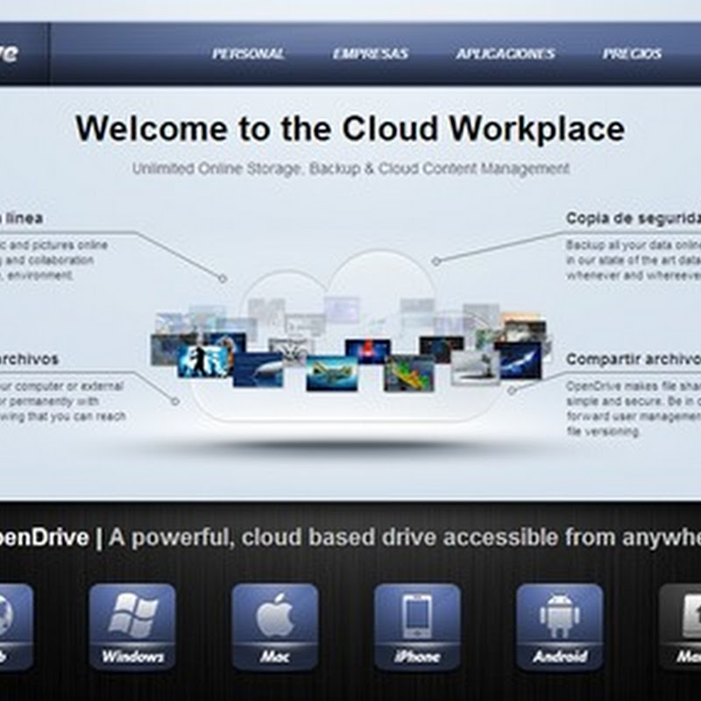Image resolution: width=701 pixels, height=701 pixels.
Task: Choose the Android app icon
Action: tap(560, 626)
